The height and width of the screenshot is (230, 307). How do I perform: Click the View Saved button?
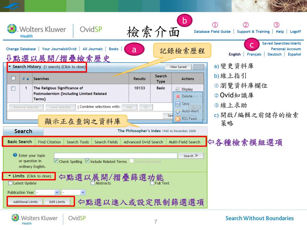pyautogui.click(x=178, y=67)
